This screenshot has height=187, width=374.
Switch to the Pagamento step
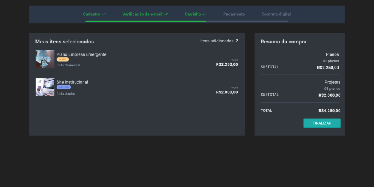click(234, 14)
